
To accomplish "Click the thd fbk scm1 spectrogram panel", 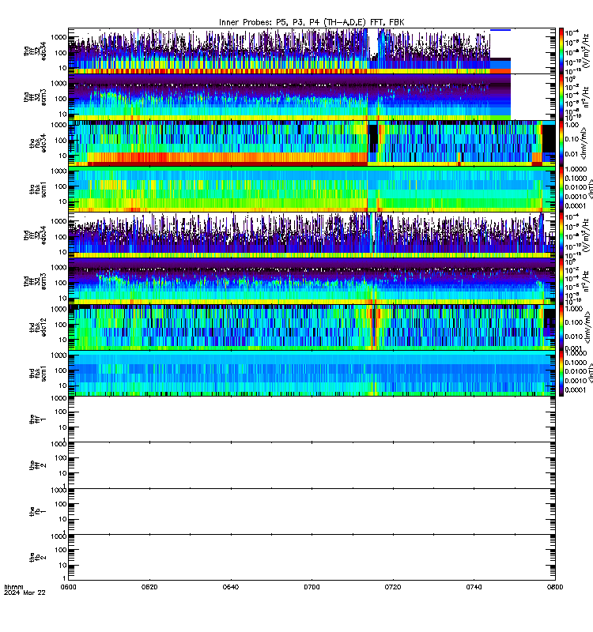I will [x=312, y=373].
